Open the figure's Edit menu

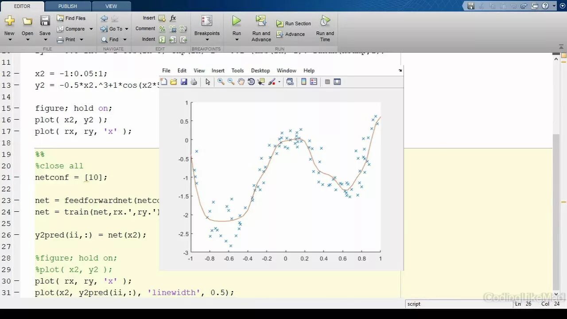point(182,70)
